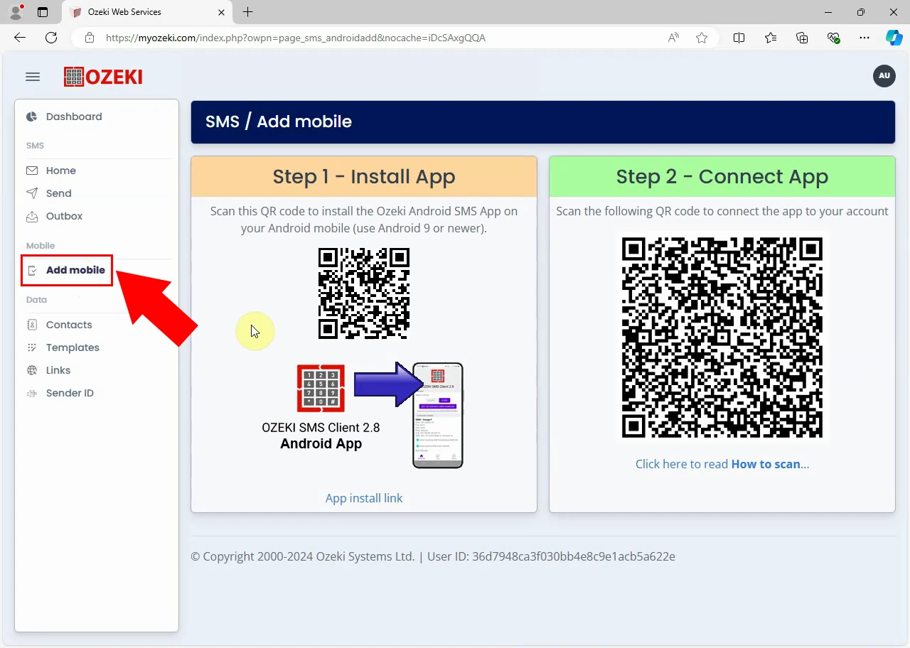Go back to previous browser page
The width and height of the screenshot is (910, 648).
pyautogui.click(x=20, y=38)
